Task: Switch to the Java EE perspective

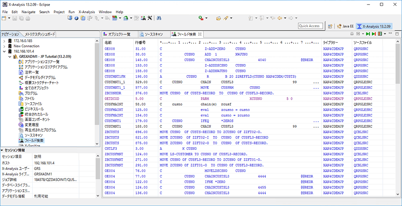Action: point(345,26)
